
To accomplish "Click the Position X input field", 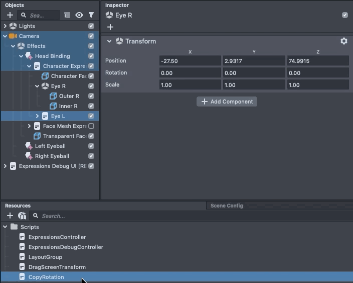I will pos(190,61).
